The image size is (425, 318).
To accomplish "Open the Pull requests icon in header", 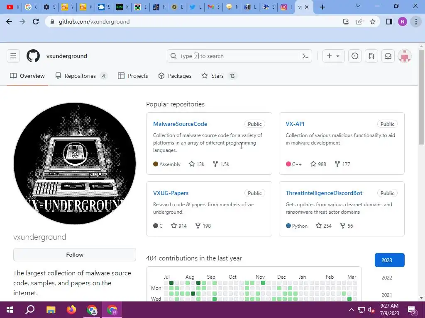I will pyautogui.click(x=371, y=56).
